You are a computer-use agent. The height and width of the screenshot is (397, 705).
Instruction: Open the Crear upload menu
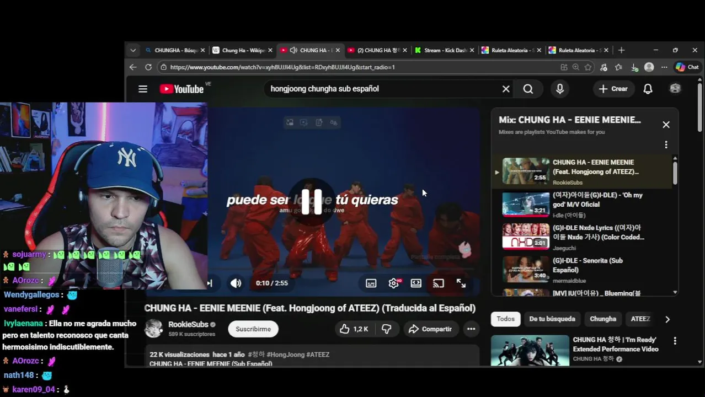[613, 89]
